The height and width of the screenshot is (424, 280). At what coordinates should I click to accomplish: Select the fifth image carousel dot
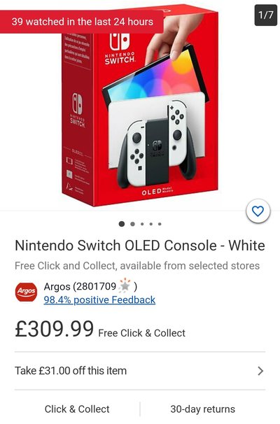[x=160, y=224]
